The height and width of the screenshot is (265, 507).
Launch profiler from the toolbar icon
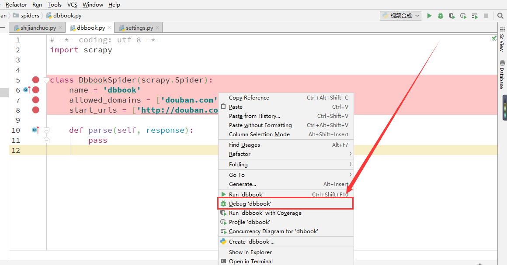(463, 16)
